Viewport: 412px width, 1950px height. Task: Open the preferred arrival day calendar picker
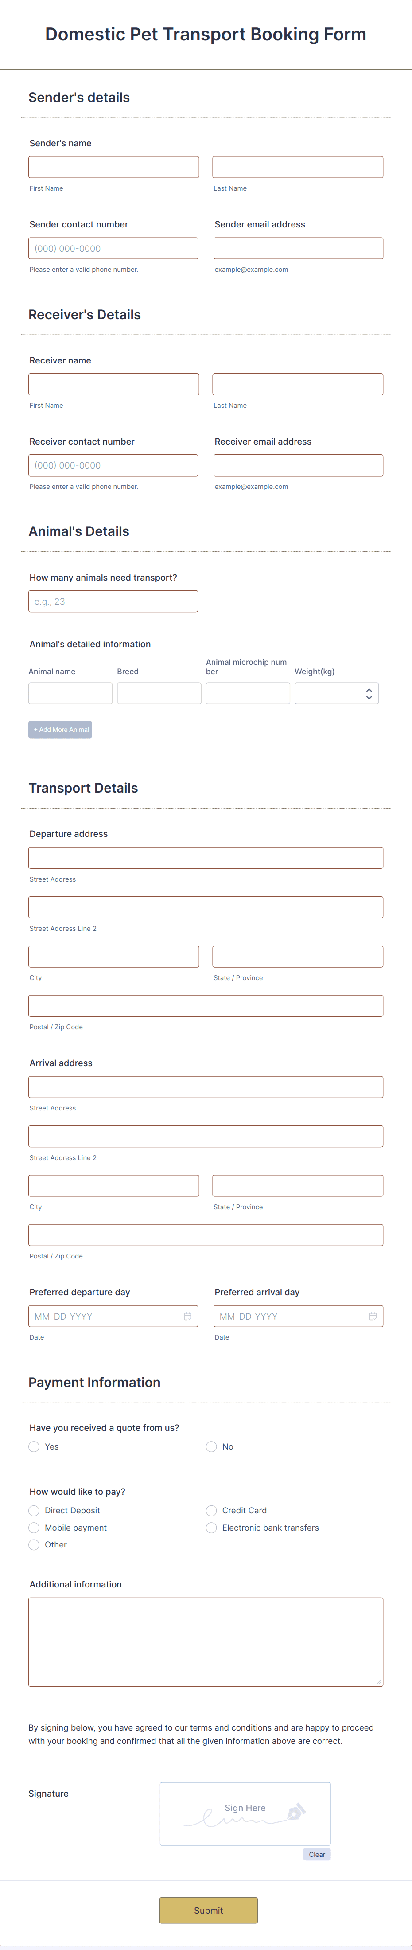pos(373,1316)
